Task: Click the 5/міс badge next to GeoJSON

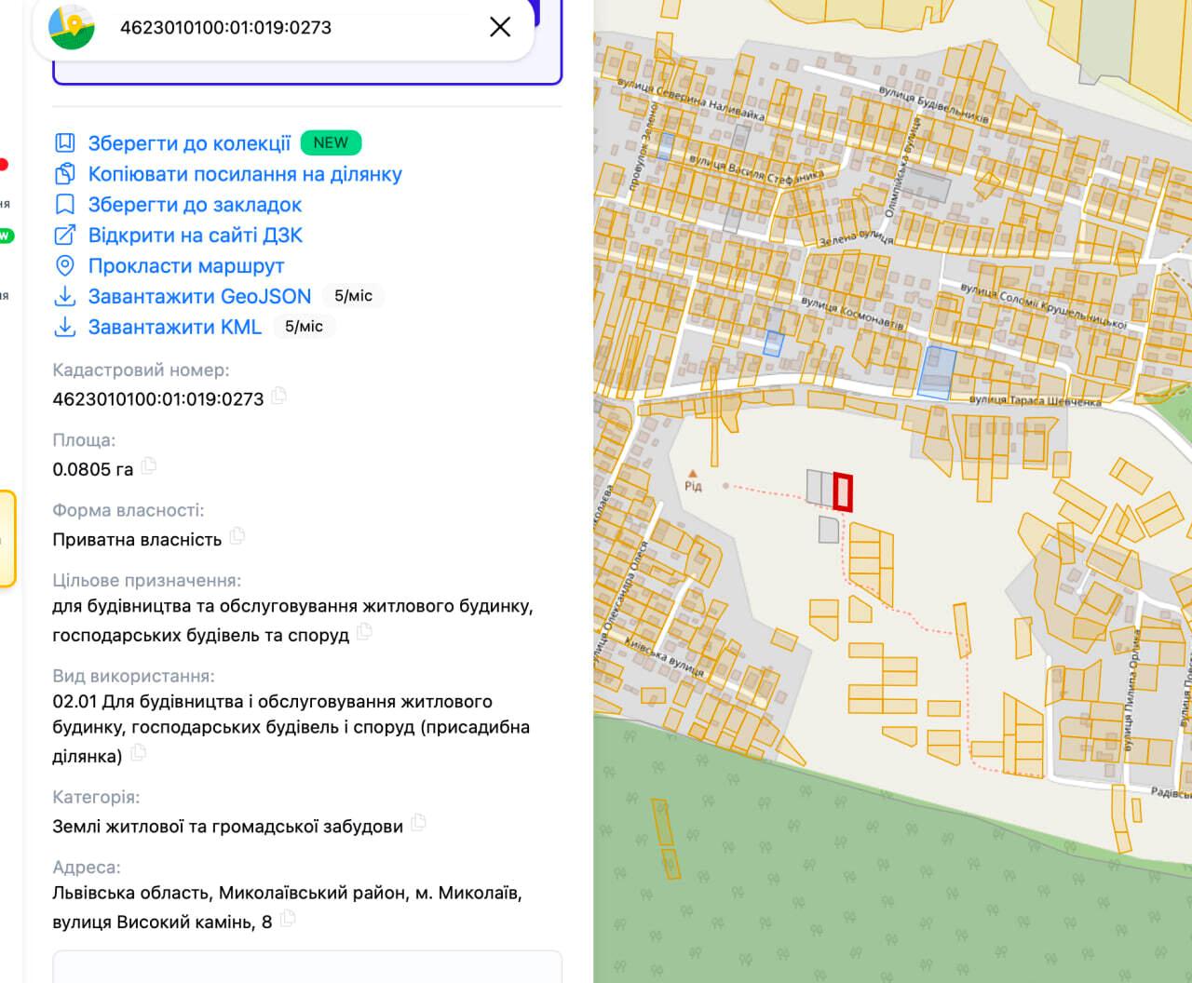Action: click(x=353, y=296)
